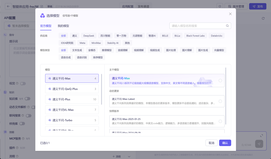The height and width of the screenshot is (159, 271).
Task: Select 通义千问-Turbo in the model list
Action: coord(72,120)
